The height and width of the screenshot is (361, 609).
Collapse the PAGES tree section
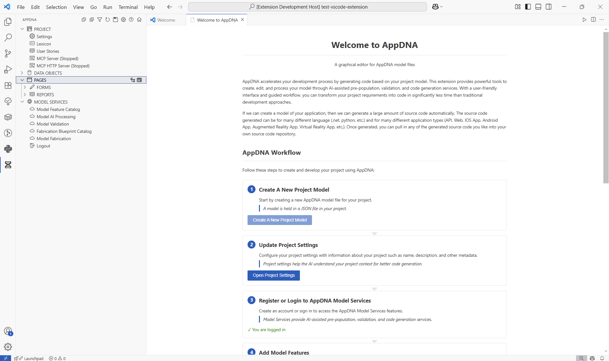tap(22, 80)
